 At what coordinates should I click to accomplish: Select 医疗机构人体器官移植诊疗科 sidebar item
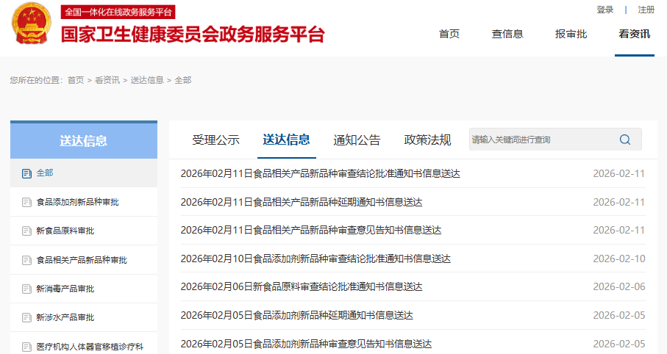click(x=90, y=346)
